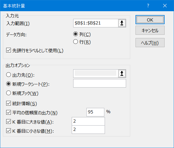Image resolution: width=174 pixels, height=148 pixels.
Task: Click the question mark help icon in title bar
Action: 148,6
